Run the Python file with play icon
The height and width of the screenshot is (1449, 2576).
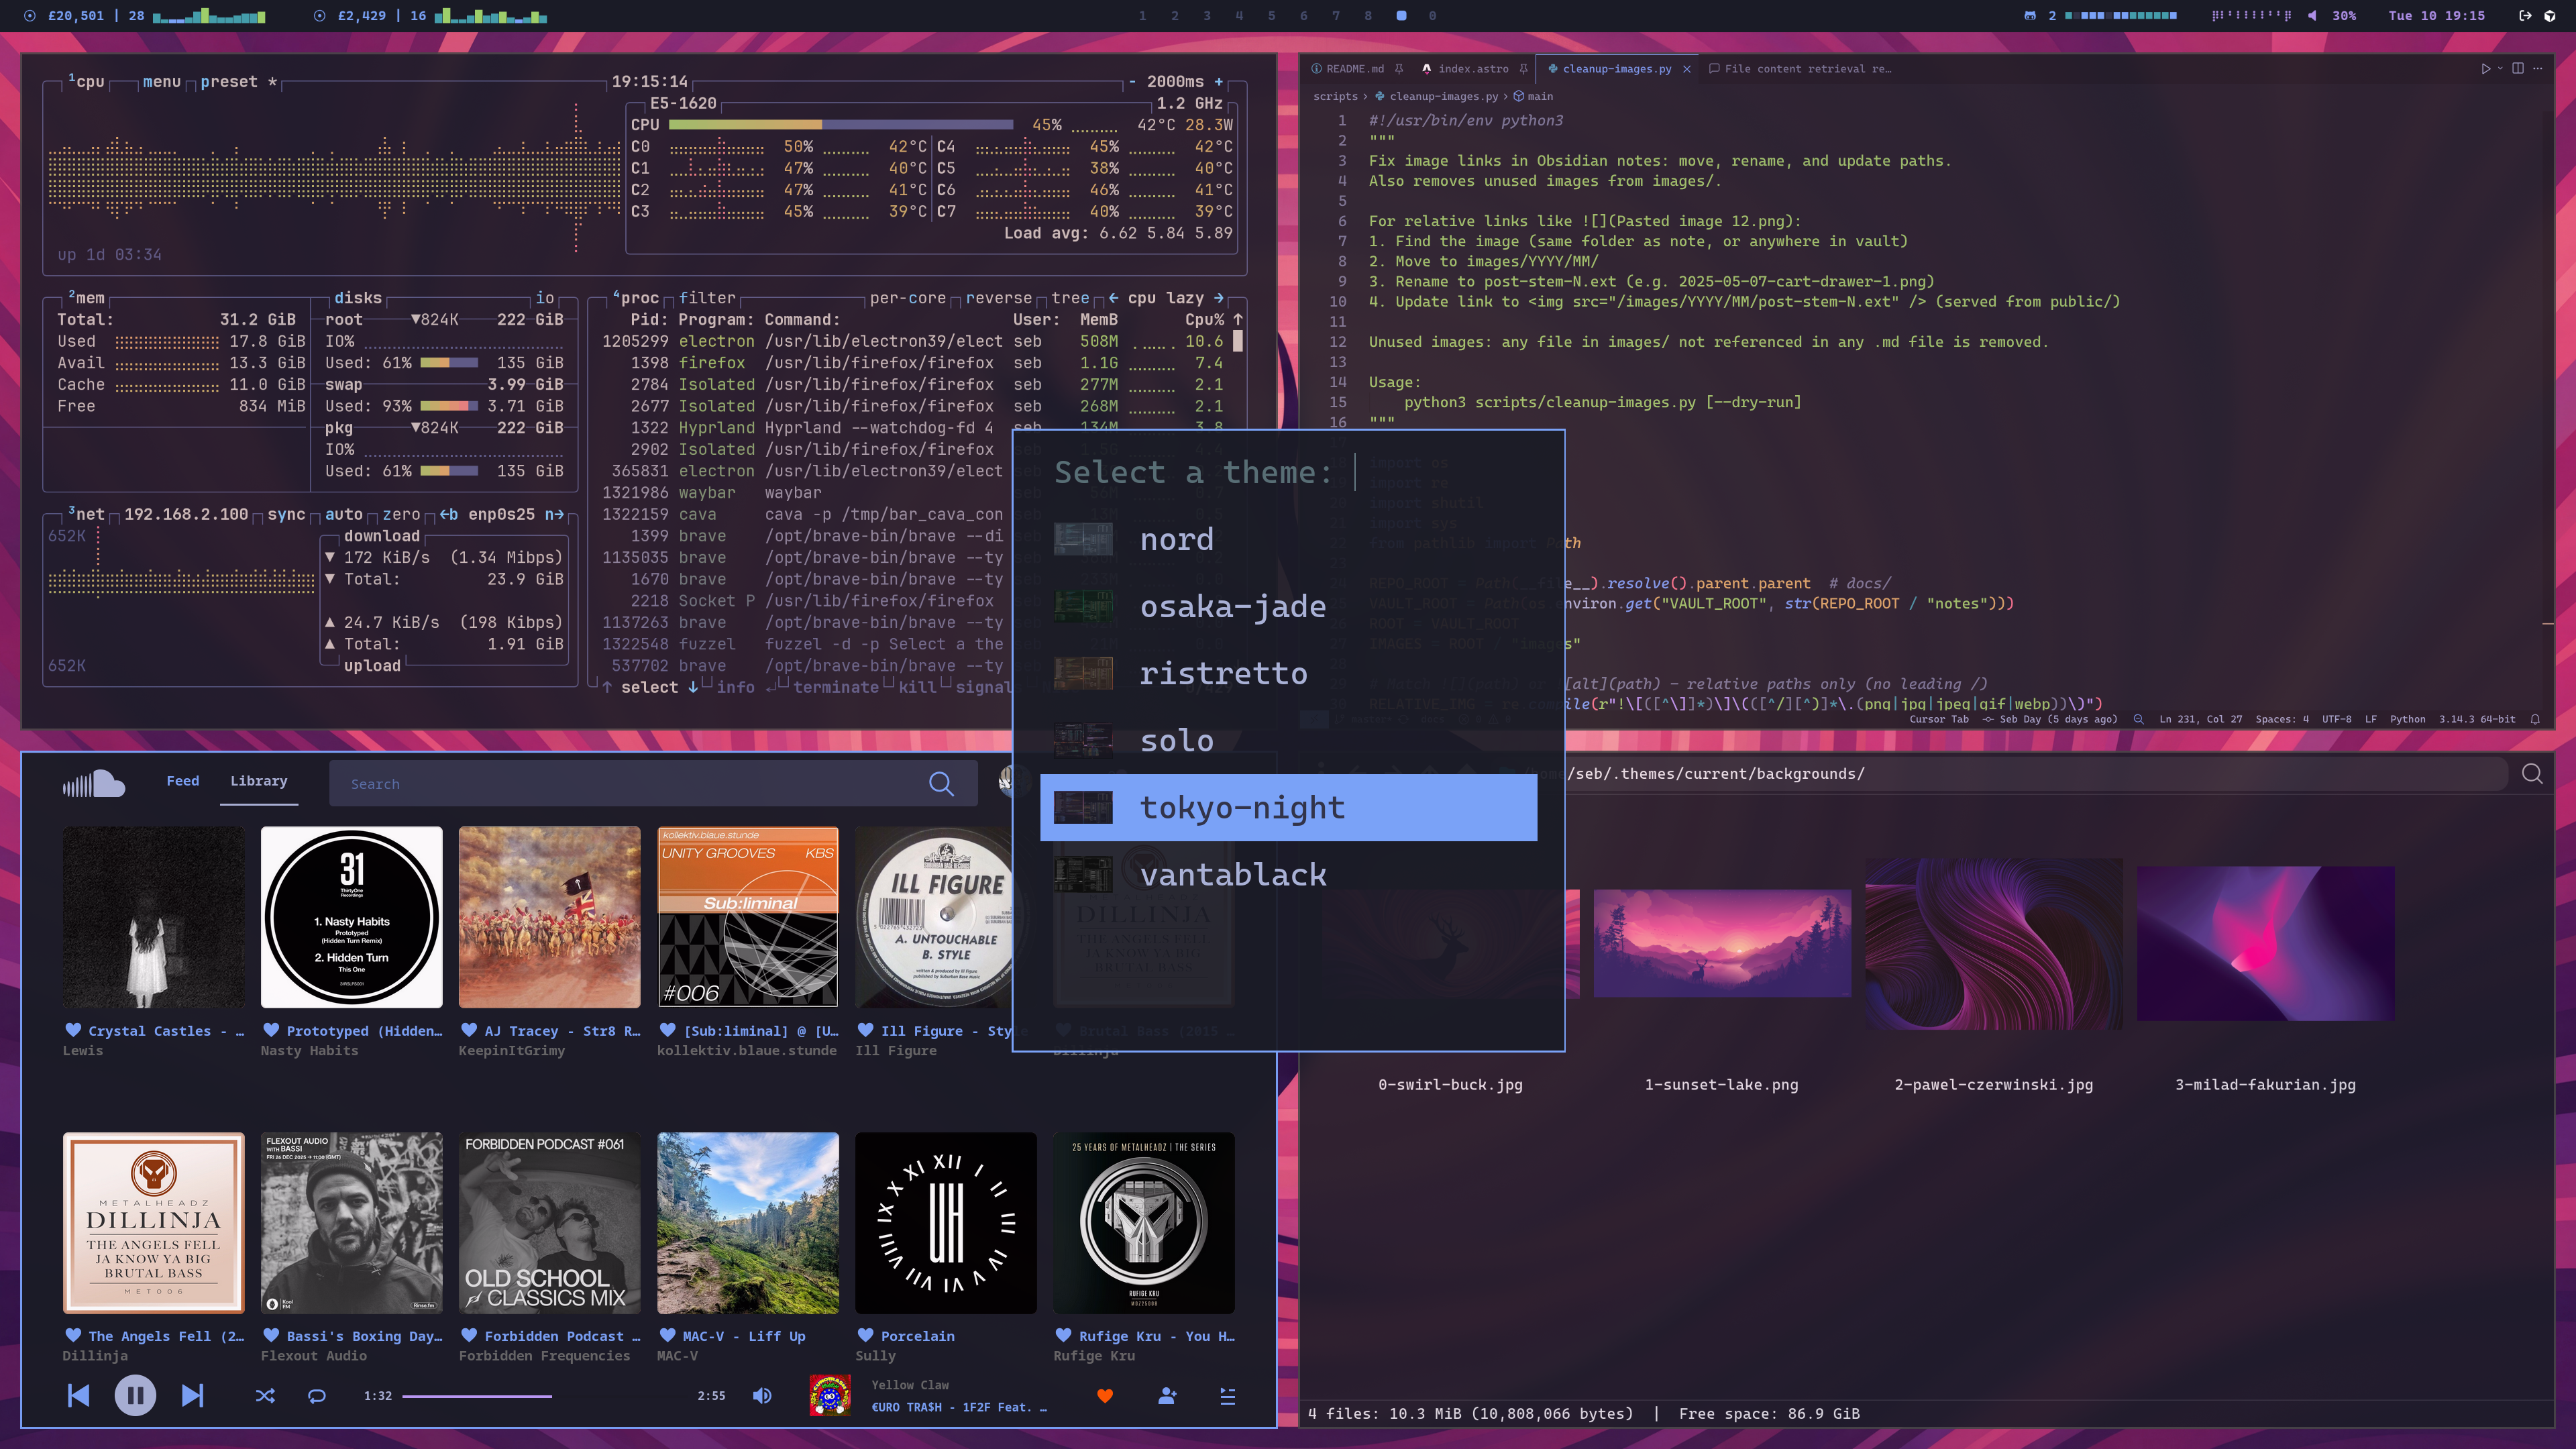click(x=2485, y=68)
